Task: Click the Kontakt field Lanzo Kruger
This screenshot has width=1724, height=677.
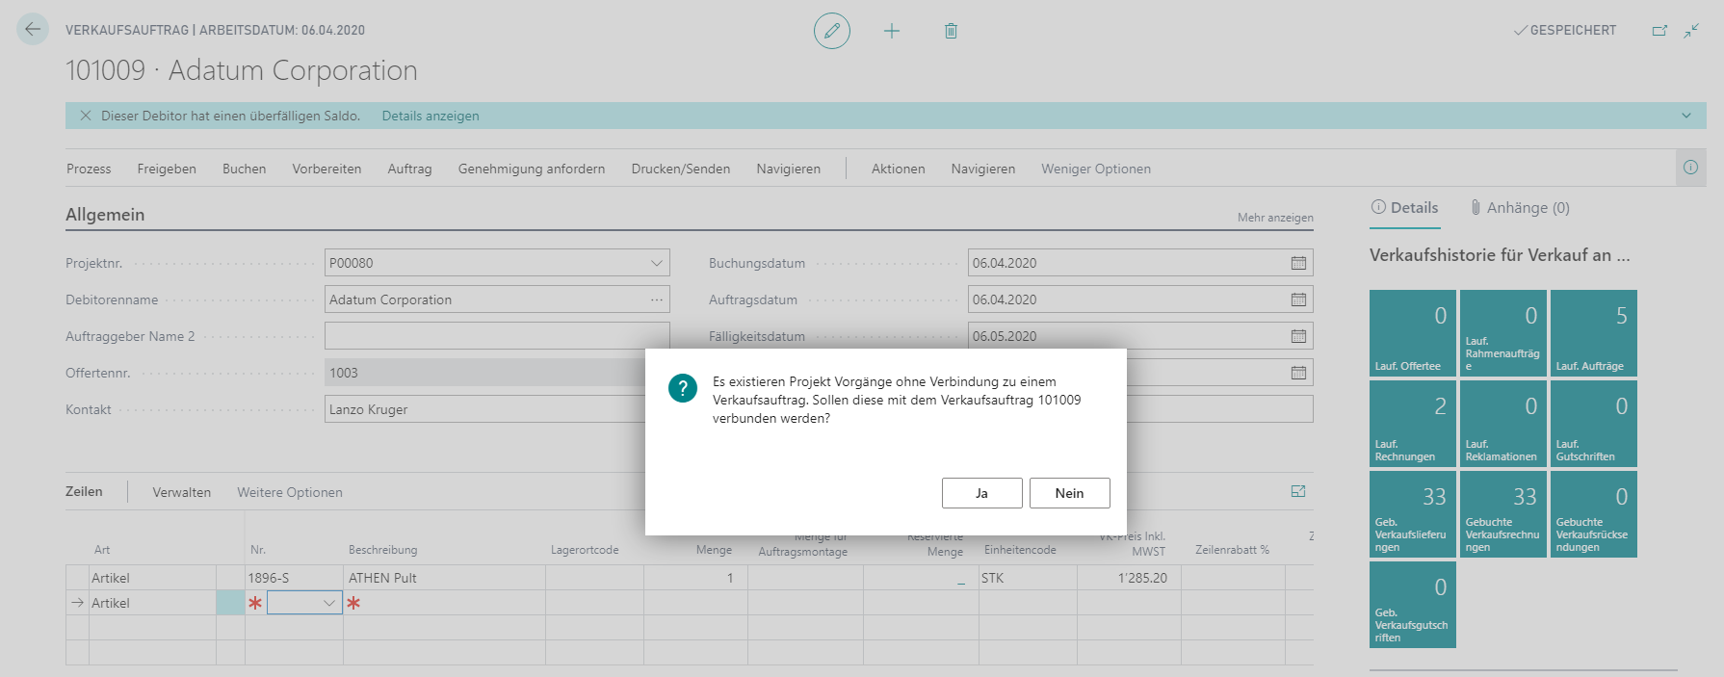Action: pos(485,409)
